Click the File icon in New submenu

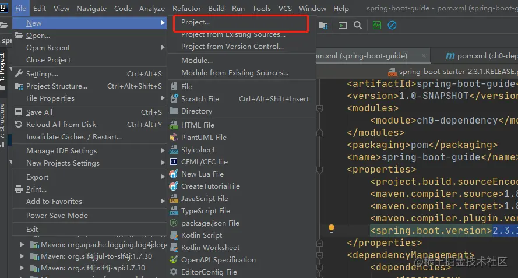(174, 87)
